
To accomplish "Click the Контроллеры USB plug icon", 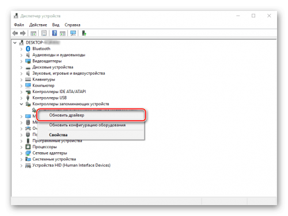I will click(28, 98).
